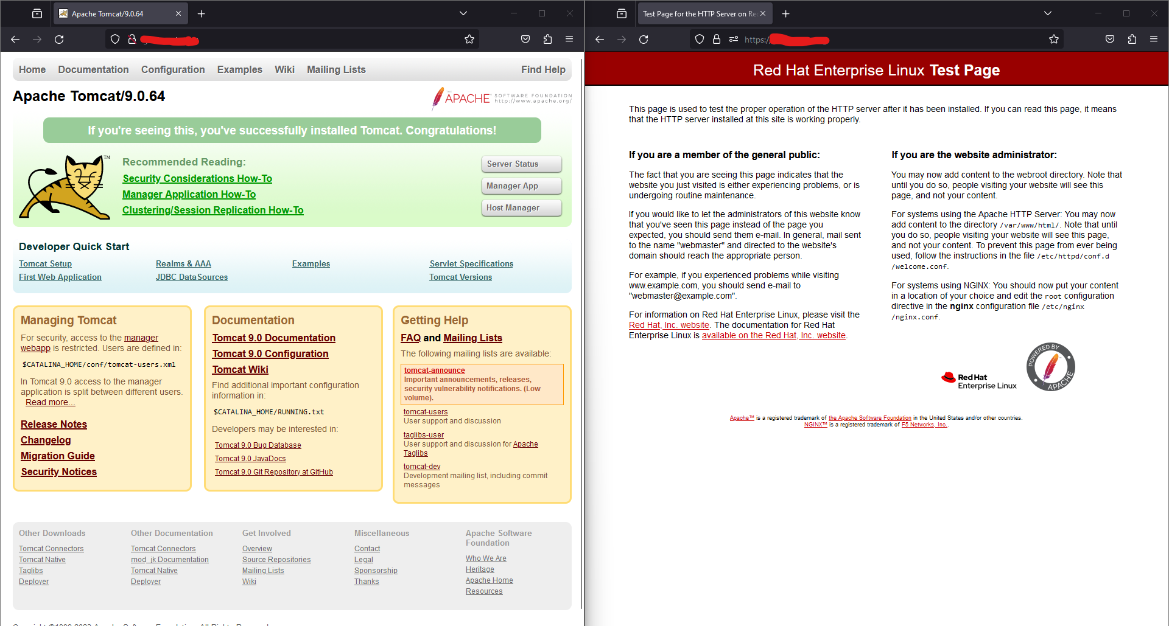Click the permissions toggle icon in address bar
This screenshot has height=626, width=1169.
[x=734, y=39]
